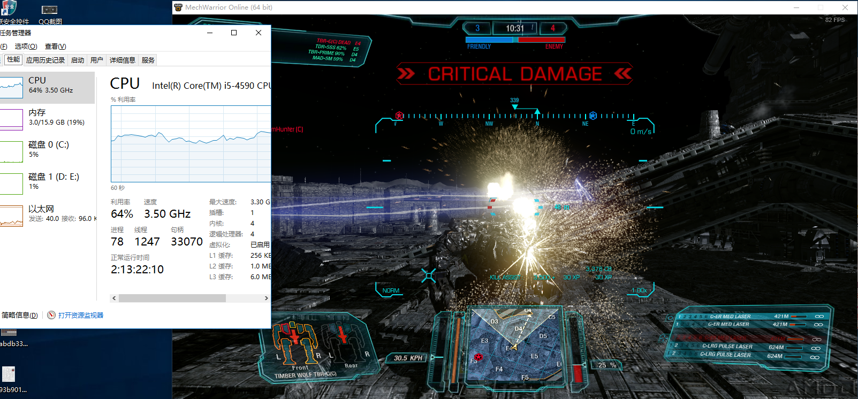The image size is (858, 399).
Task: Switch to the 详细信息 tab
Action: tap(123, 60)
